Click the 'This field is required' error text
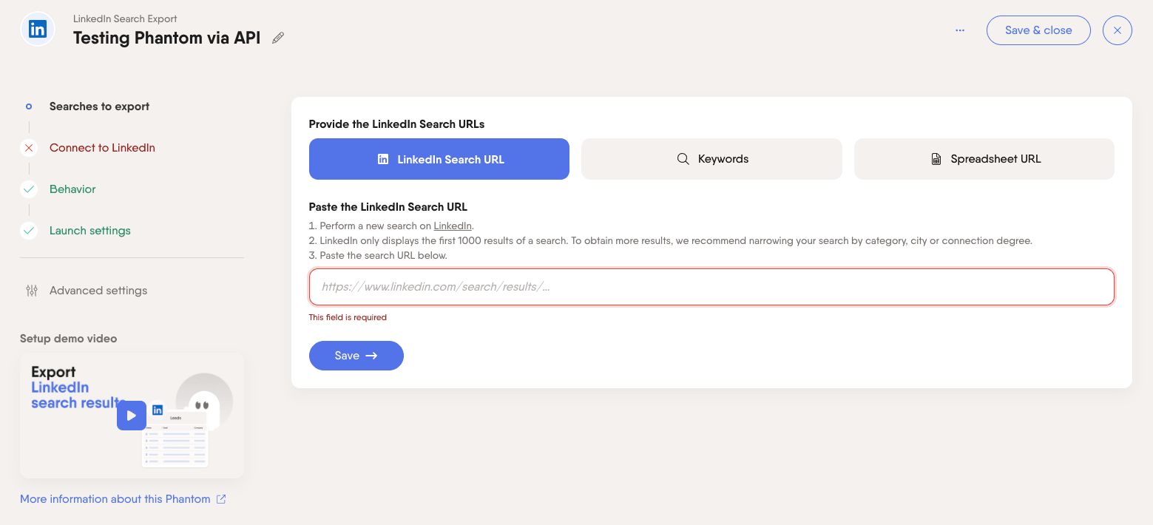This screenshot has width=1153, height=525. click(348, 317)
